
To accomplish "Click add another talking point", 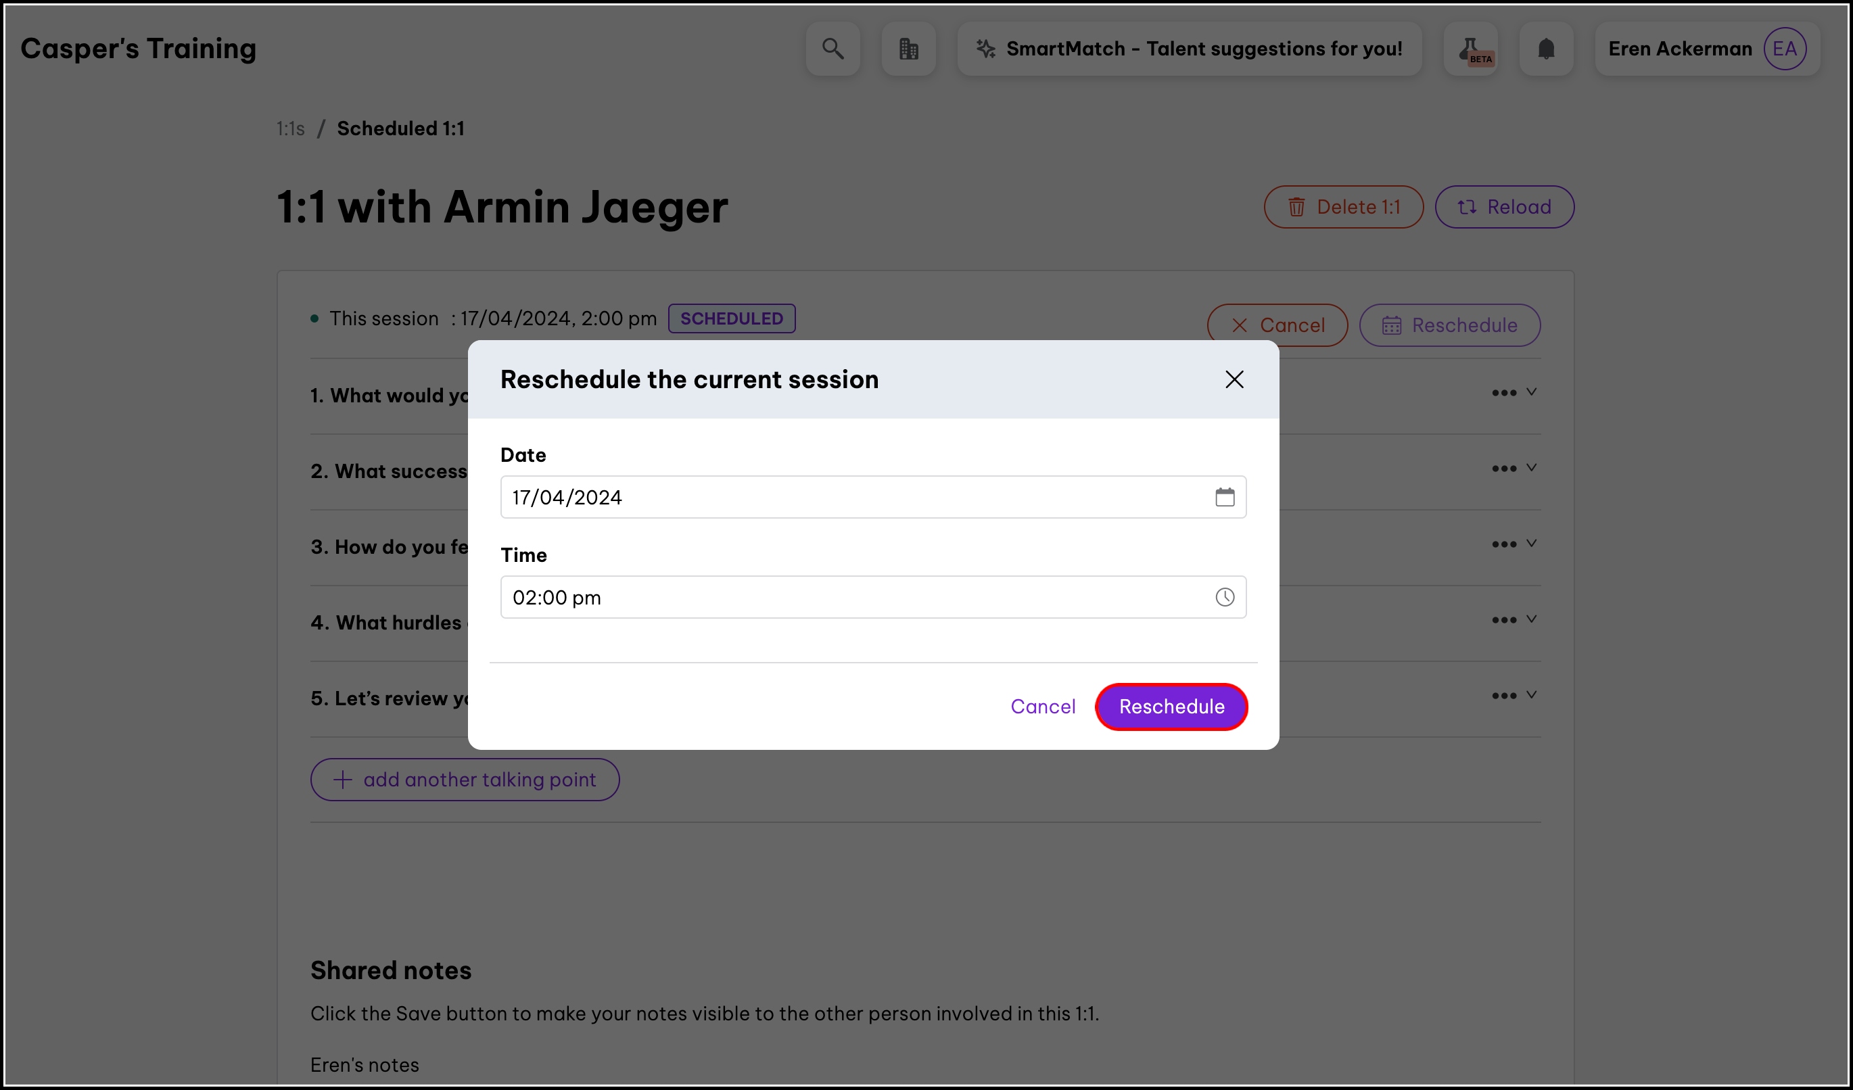I will coord(464,779).
